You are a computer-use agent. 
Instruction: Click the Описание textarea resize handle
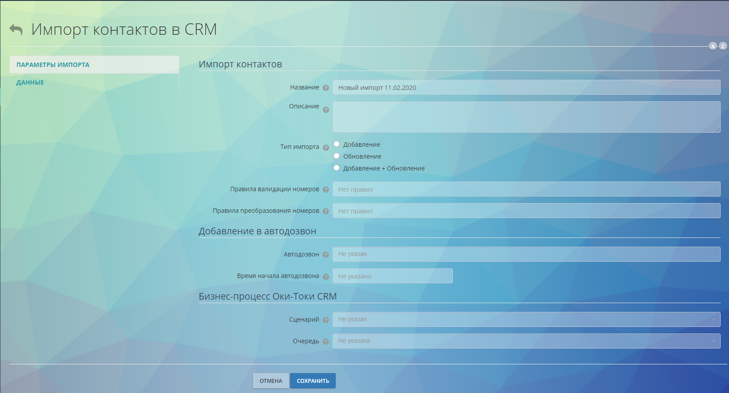tap(718, 130)
